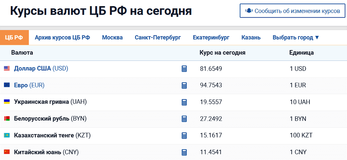
Task: Follow the Евро (EUR) link
Action: (x=29, y=85)
